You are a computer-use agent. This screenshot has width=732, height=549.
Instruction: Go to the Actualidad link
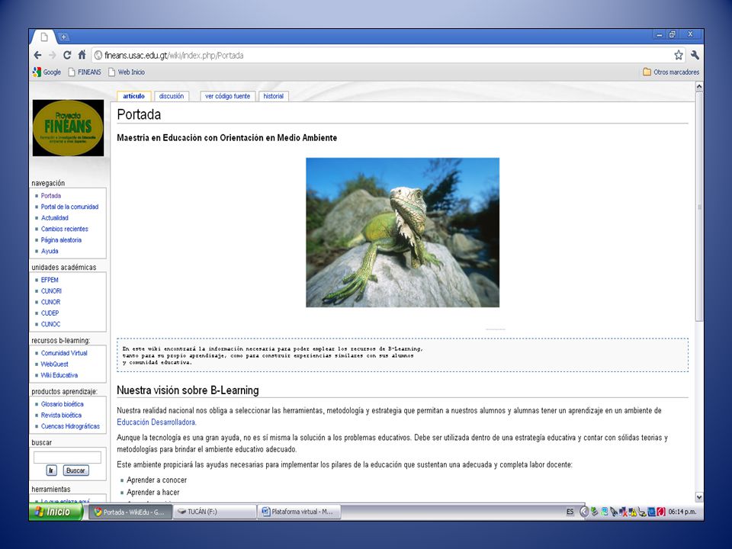55,218
